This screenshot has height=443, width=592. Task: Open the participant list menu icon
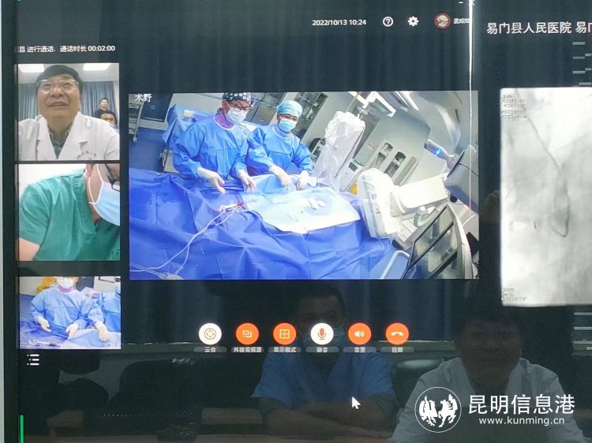pos(33,360)
